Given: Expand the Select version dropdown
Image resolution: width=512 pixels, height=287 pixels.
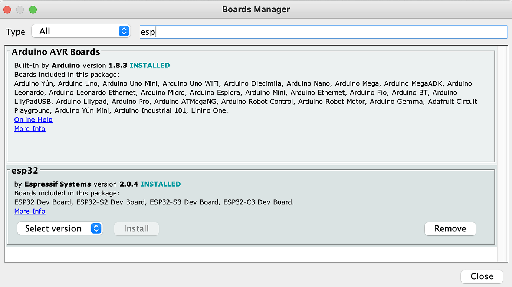Looking at the screenshot, I should pyautogui.click(x=59, y=229).
